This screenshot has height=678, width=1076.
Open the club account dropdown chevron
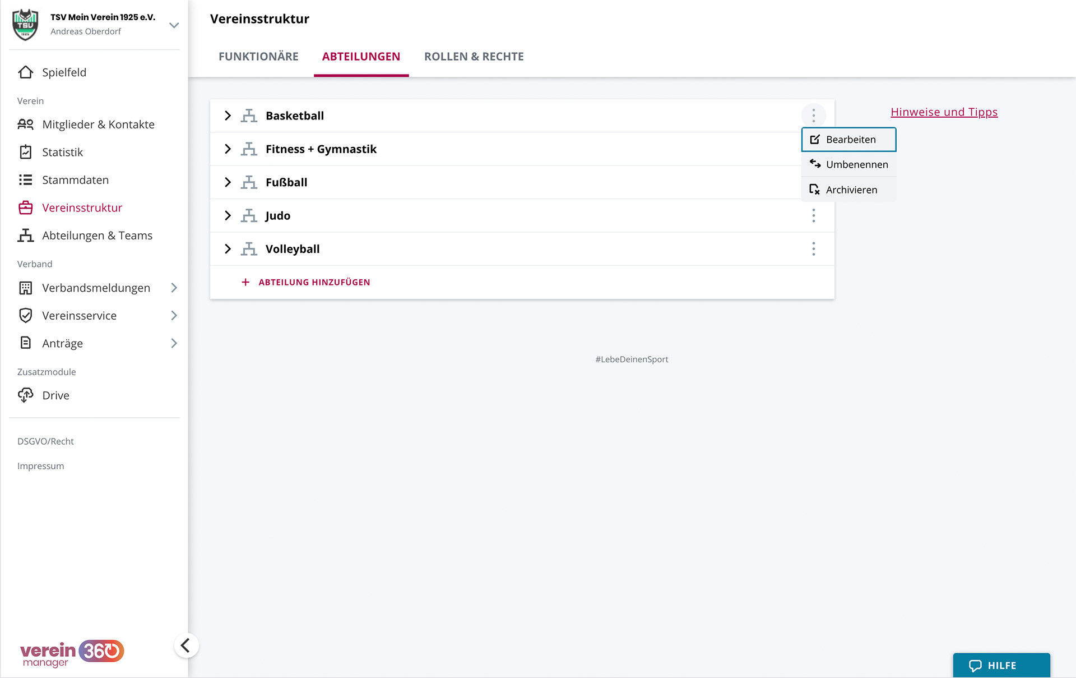pos(174,25)
